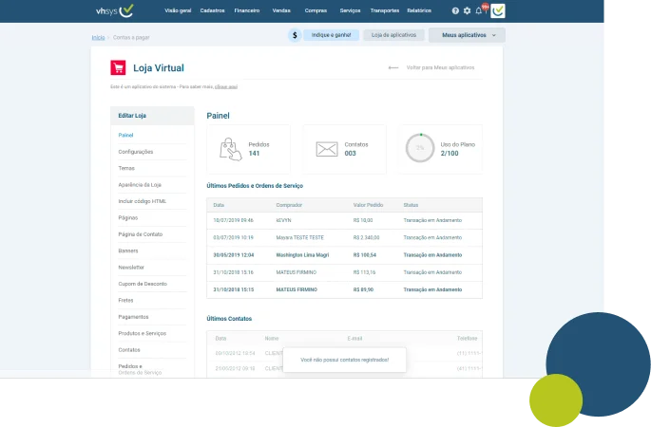Click the Início breadcrumb link
Screen dimensions: 651x427
[99, 37]
